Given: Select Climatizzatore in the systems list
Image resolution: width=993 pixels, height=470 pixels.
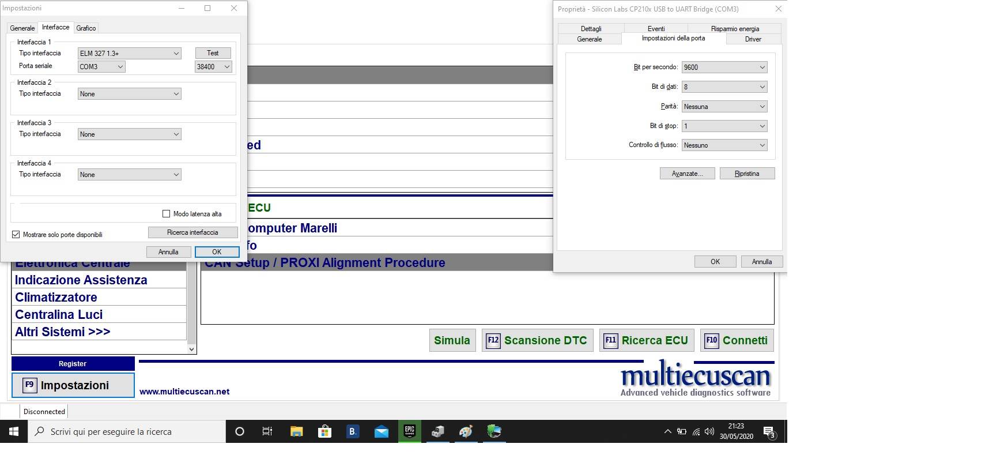Looking at the screenshot, I should [99, 298].
